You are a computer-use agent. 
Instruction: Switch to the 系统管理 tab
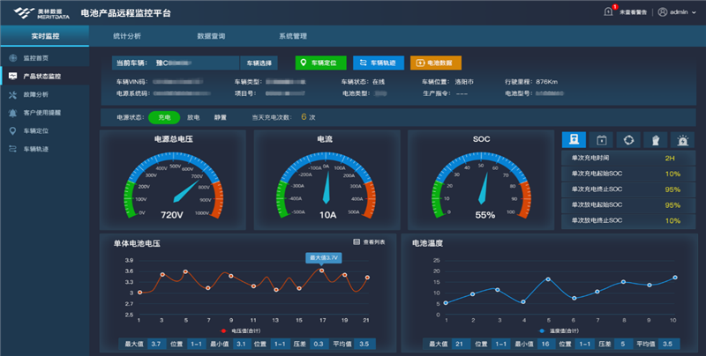292,36
